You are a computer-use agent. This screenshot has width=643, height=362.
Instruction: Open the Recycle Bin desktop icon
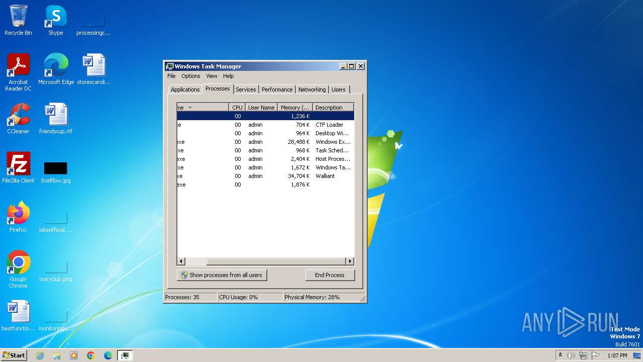click(x=18, y=20)
